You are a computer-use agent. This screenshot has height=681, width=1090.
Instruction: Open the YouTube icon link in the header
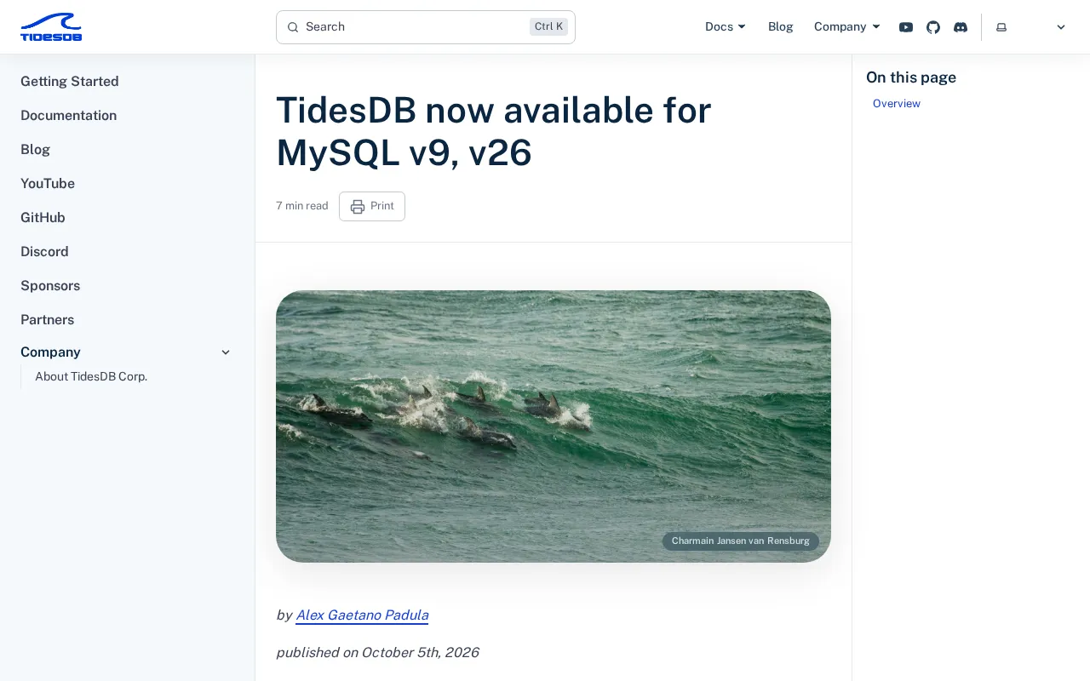tap(906, 27)
